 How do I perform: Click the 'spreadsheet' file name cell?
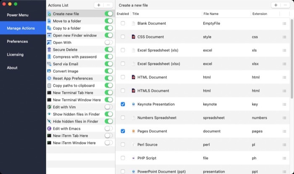[214, 118]
